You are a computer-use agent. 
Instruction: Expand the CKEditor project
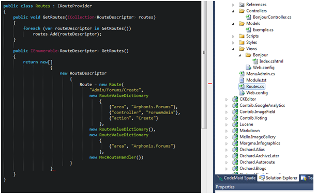[x=227, y=100]
